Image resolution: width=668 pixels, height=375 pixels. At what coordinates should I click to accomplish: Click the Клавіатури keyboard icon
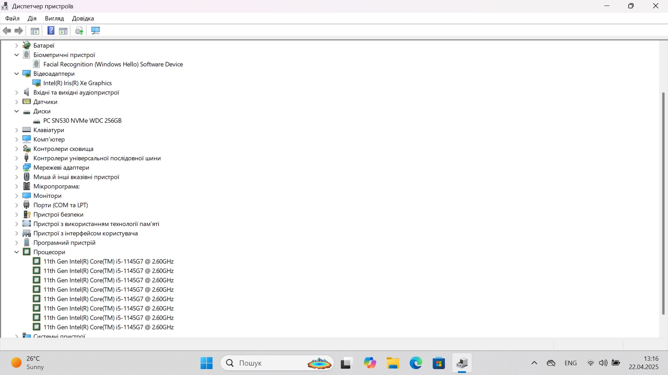26,130
